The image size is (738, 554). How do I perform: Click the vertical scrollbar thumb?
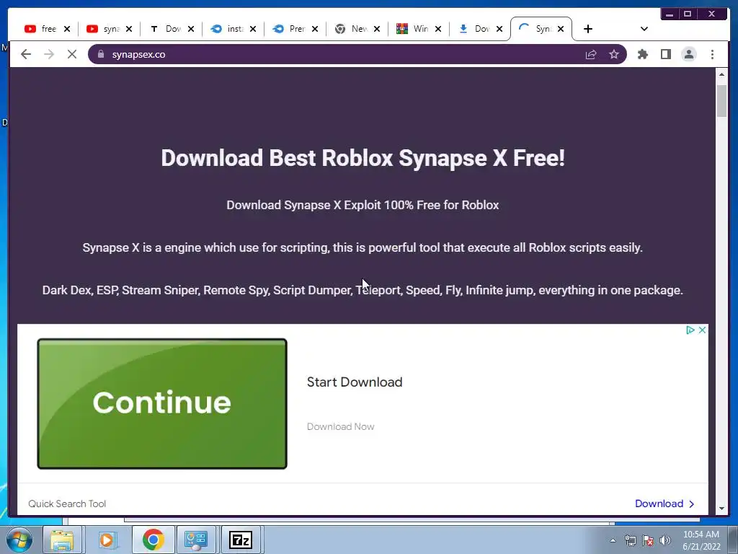coord(721,101)
